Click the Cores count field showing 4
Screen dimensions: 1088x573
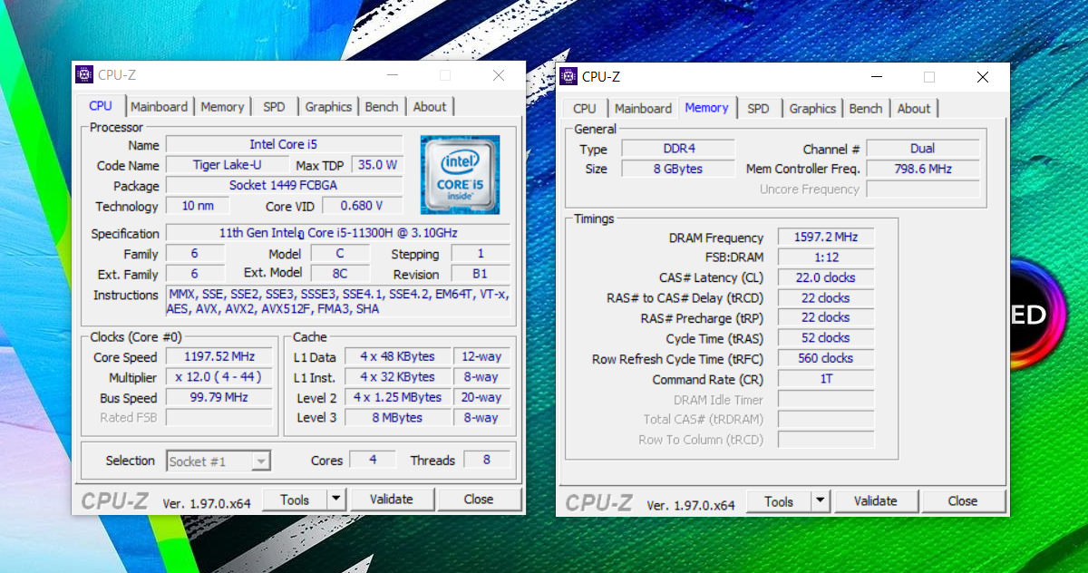click(x=373, y=461)
